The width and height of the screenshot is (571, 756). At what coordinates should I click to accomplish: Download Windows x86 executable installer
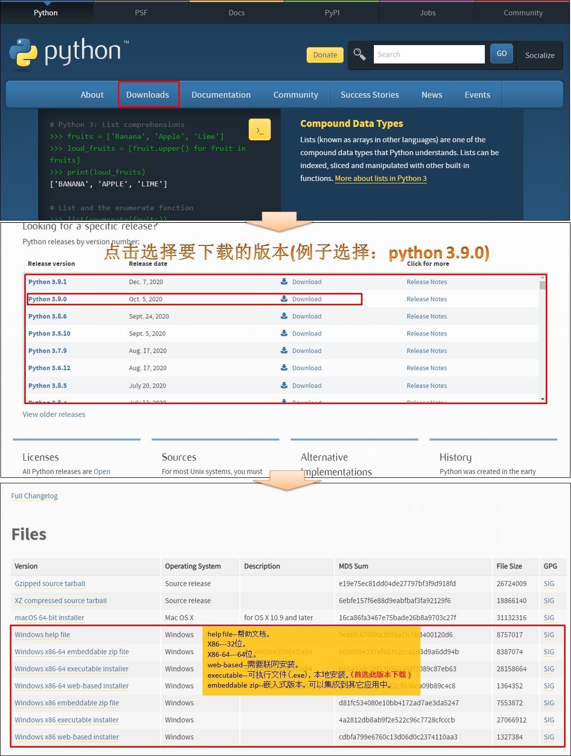(x=67, y=720)
